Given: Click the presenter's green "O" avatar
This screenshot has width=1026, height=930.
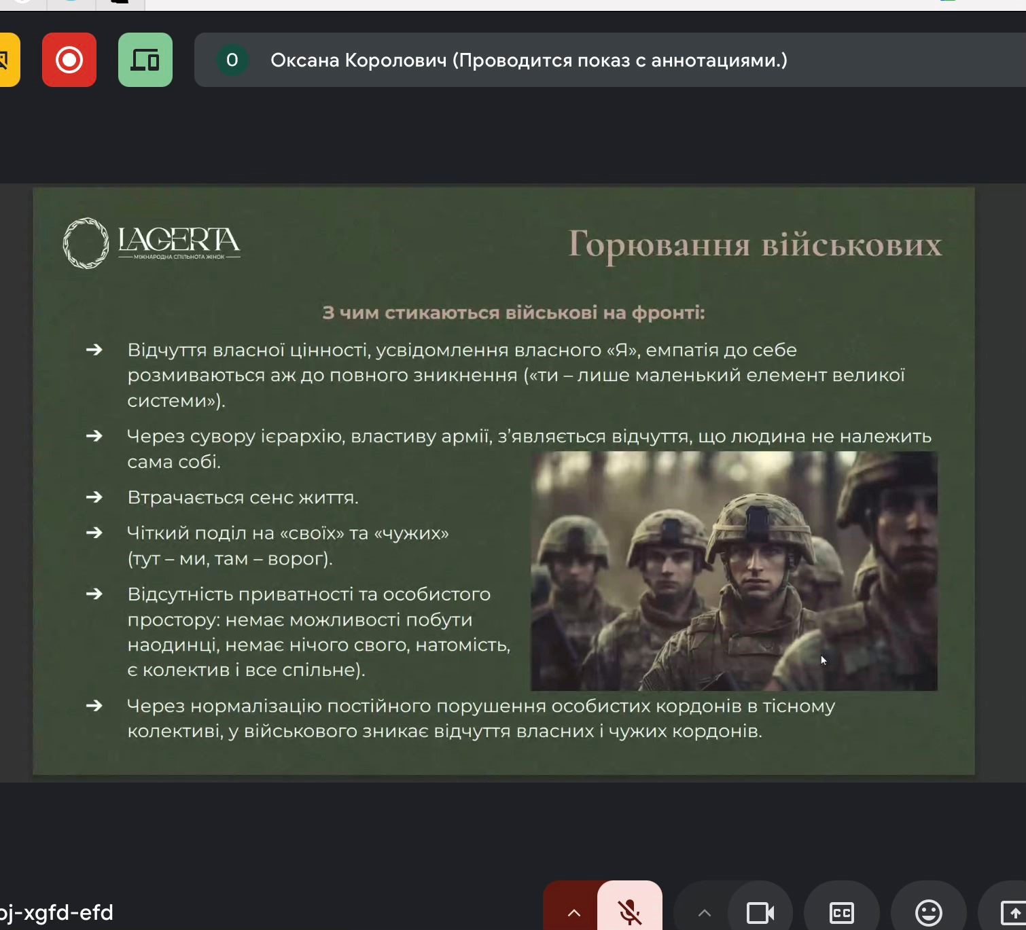Looking at the screenshot, I should click(232, 60).
